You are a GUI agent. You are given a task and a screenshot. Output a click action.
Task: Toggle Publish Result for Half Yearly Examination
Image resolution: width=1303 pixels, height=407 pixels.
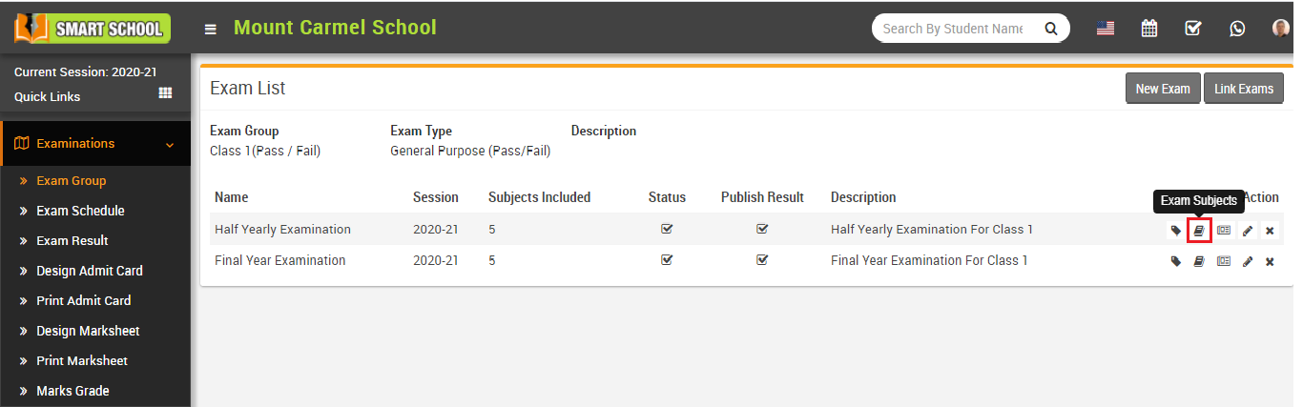click(762, 229)
